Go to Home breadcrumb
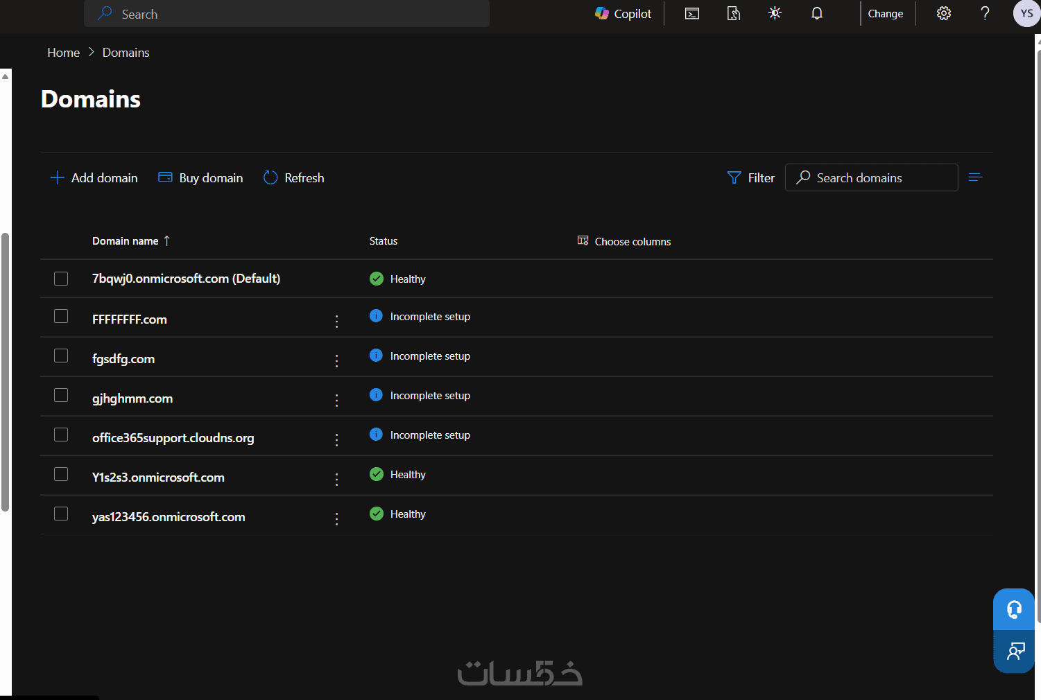This screenshot has width=1041, height=700. (63, 53)
